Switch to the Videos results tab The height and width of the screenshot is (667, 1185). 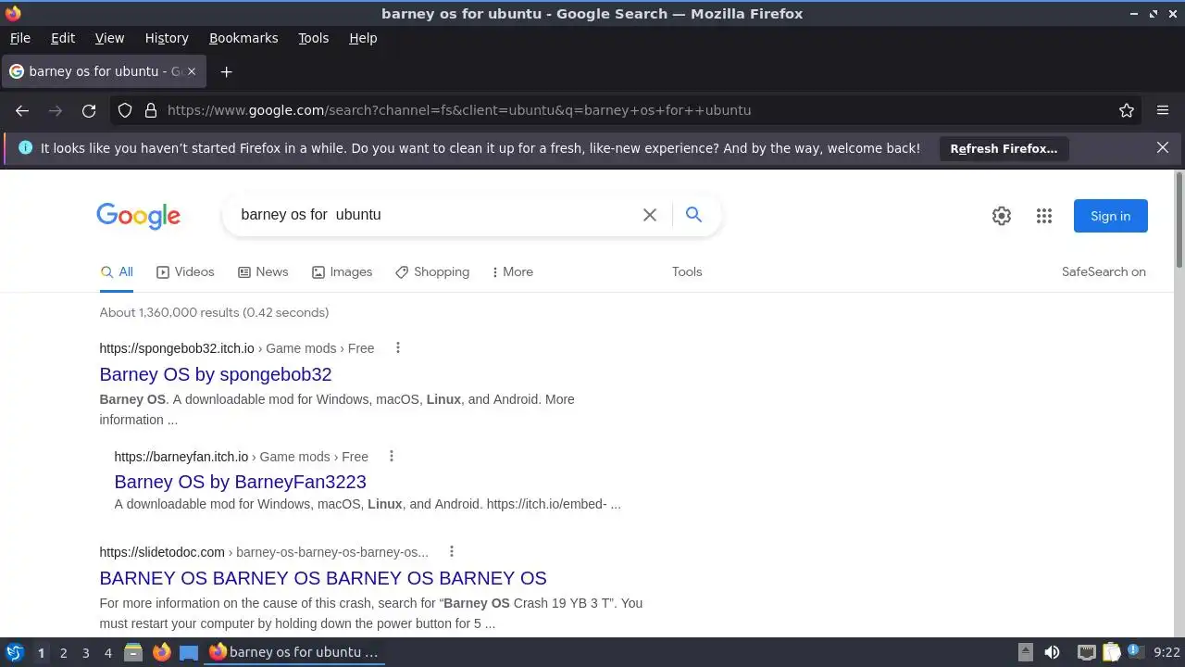click(185, 272)
